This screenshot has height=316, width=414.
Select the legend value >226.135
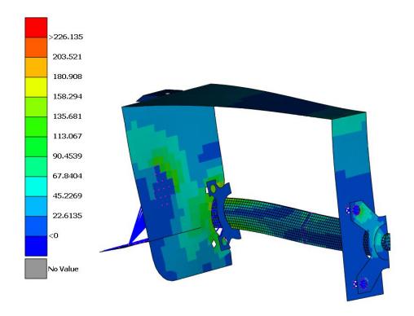(66, 37)
